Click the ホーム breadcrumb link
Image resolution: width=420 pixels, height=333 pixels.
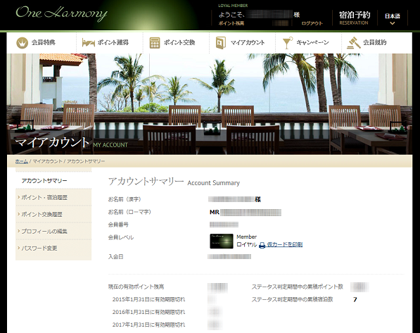(x=21, y=161)
